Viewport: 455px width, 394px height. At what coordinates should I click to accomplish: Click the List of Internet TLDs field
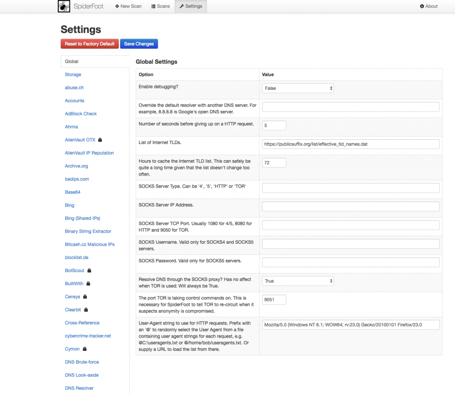351,144
